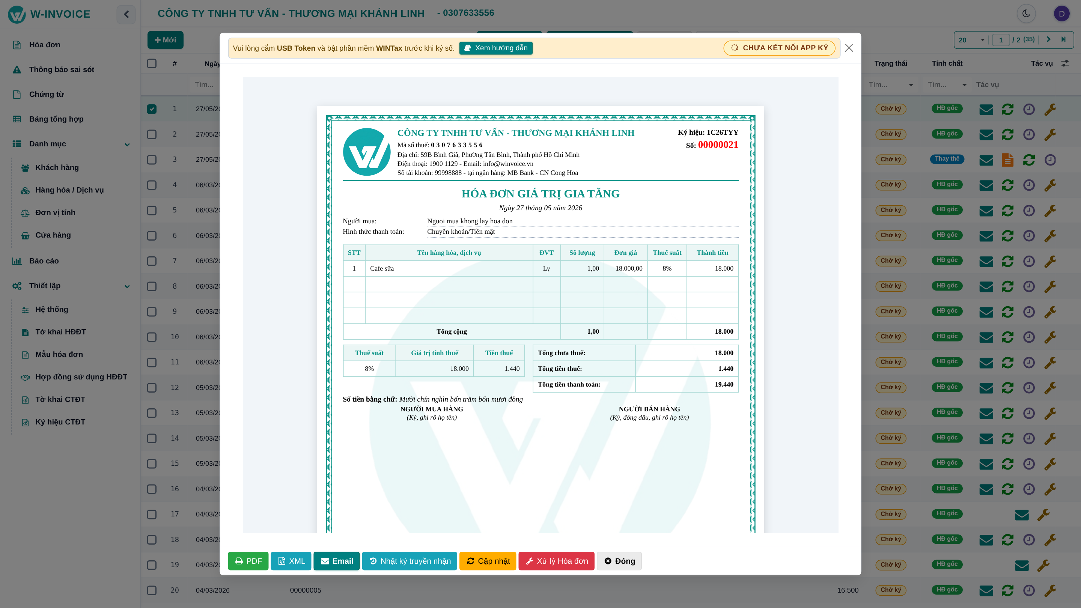1081x608 pixels.
Task: Click the PDF button
Action: pos(248,561)
